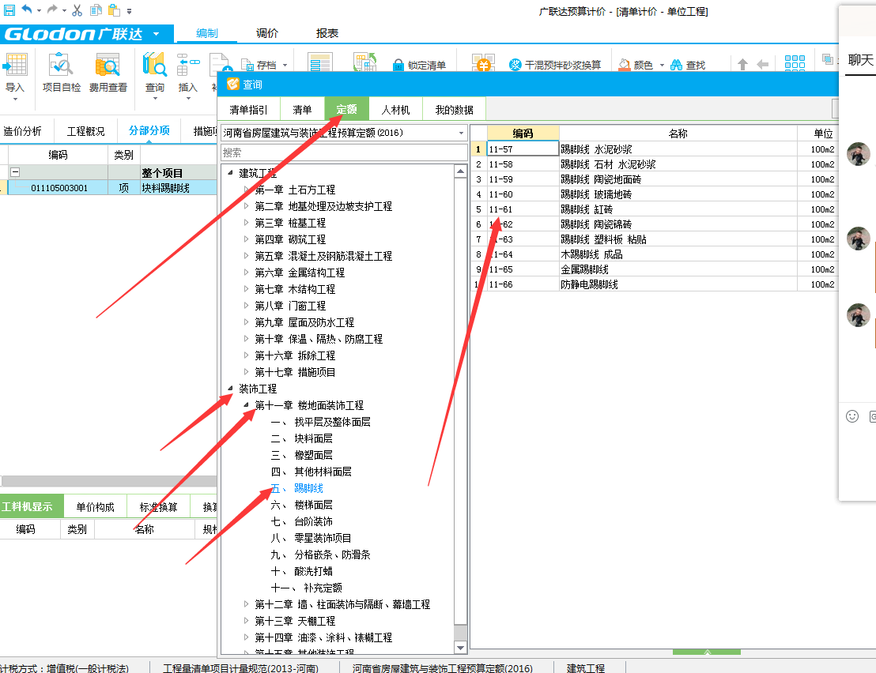Select 二、块料面层 tree item
Screen dimensions: 876x673
(302, 438)
